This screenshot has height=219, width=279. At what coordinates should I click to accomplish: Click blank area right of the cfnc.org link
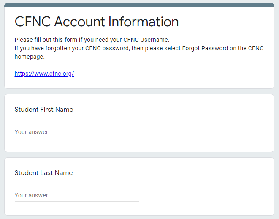[x=169, y=74]
